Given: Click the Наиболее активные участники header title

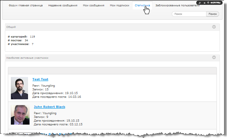Looking at the screenshot, I should (x=27, y=58).
